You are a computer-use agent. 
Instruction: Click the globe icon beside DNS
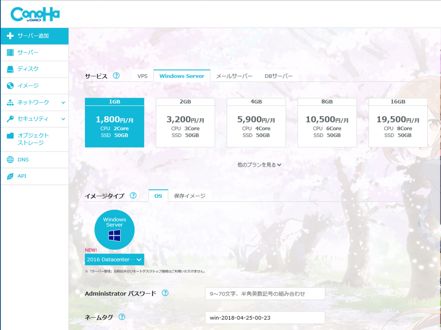click(10, 160)
